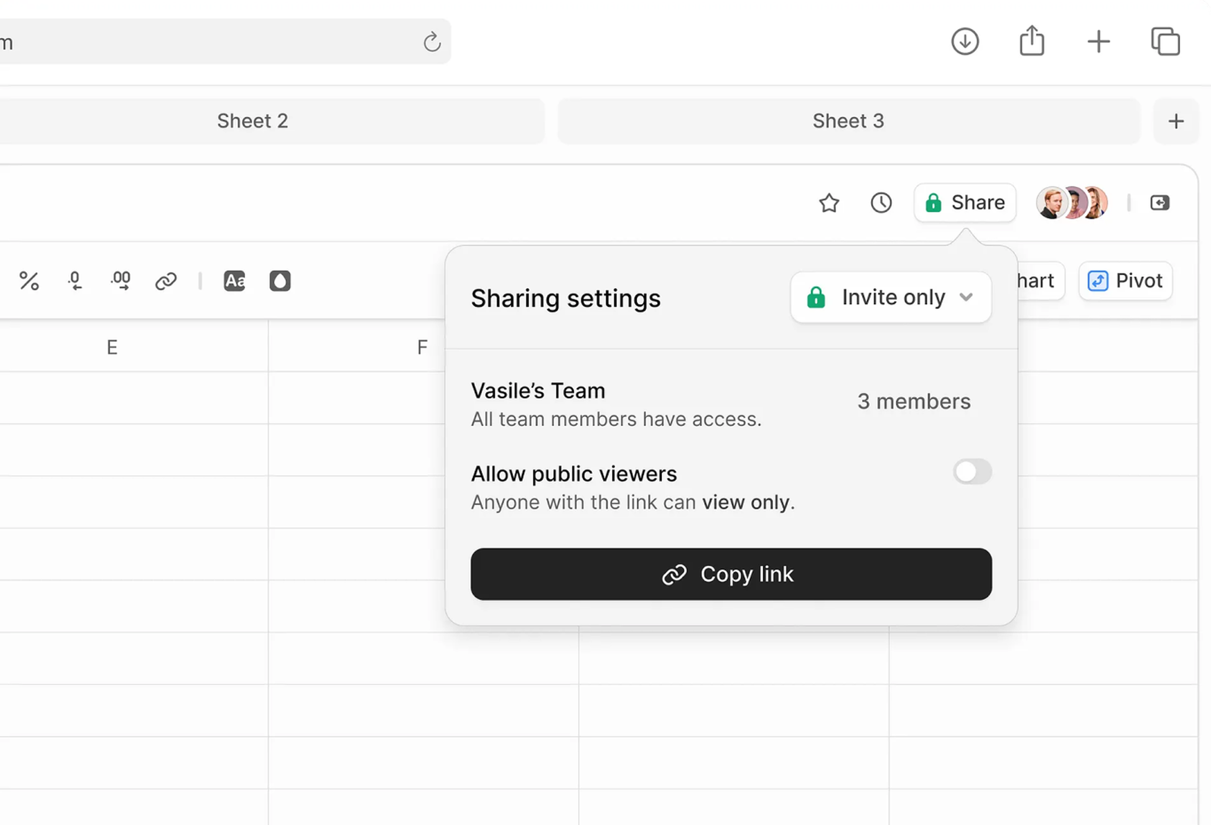Reload the page in address bar

[431, 42]
